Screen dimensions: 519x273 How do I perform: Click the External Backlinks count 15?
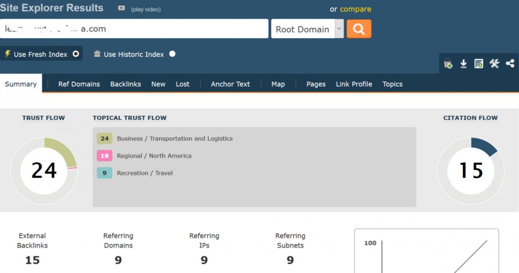coord(32,260)
